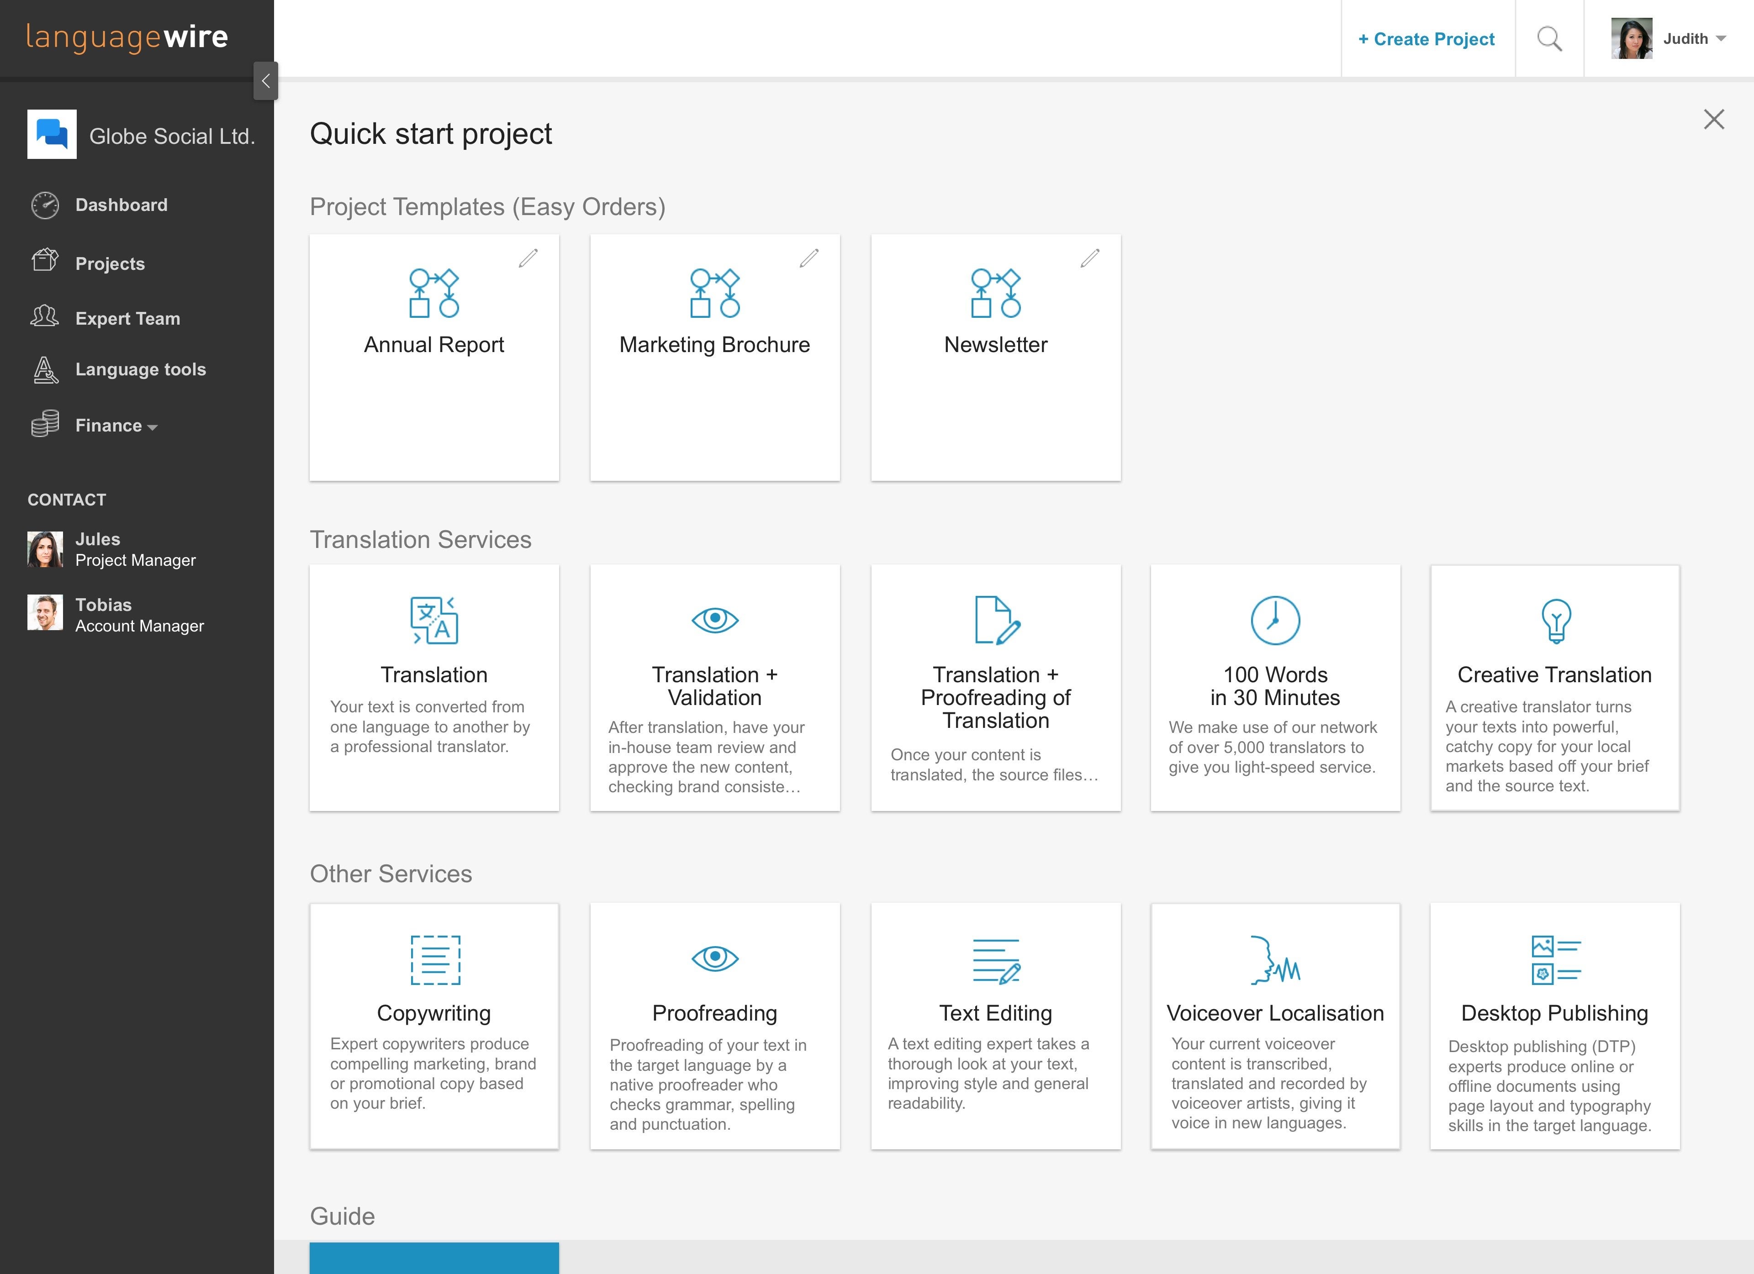Open the Projects sidebar item
1754x1274 pixels.
coord(110,263)
